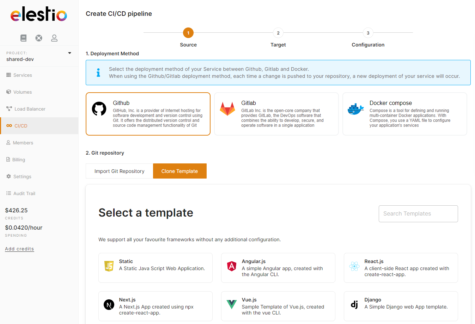Click the Docker whale logo
Image resolution: width=475 pixels, height=324 pixels.
click(x=355, y=109)
